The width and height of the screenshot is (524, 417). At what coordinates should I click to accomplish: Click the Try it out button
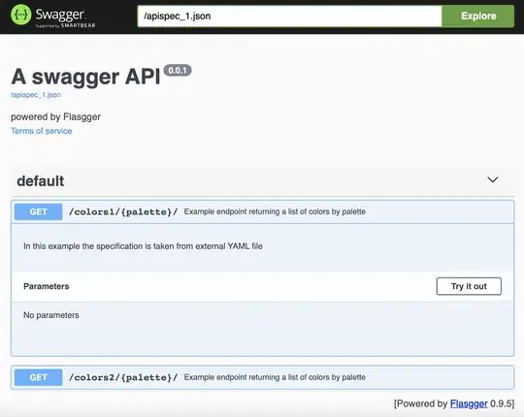click(x=469, y=286)
